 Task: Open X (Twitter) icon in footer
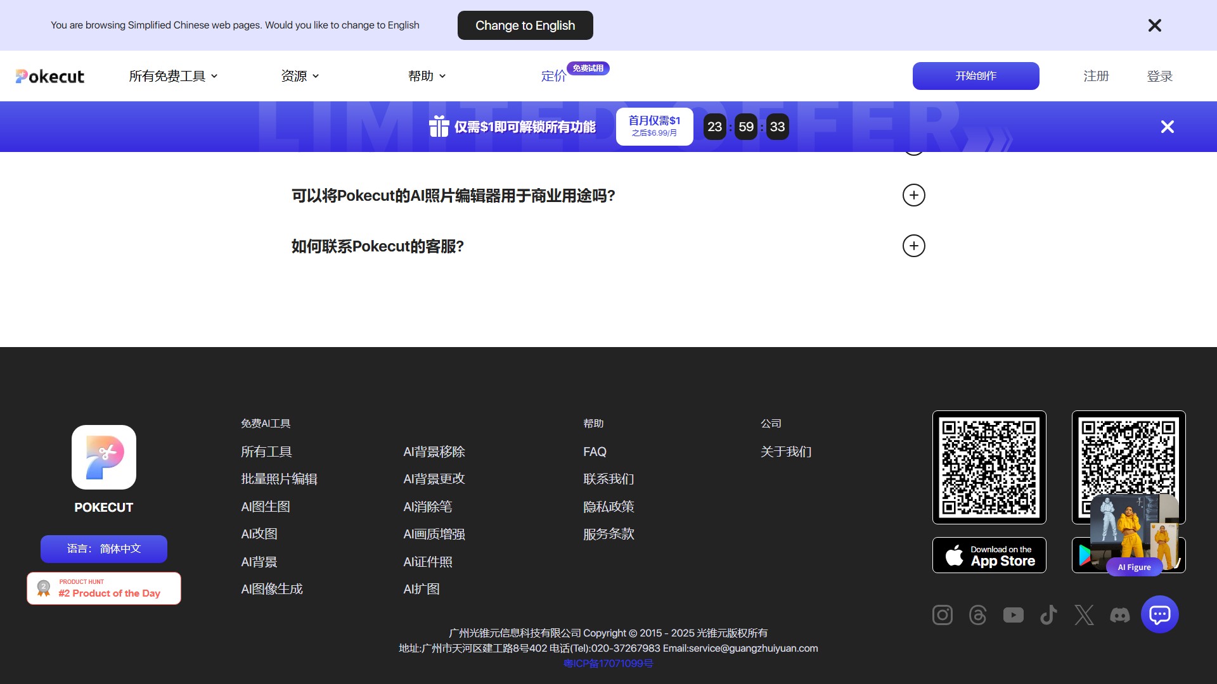tap(1084, 615)
